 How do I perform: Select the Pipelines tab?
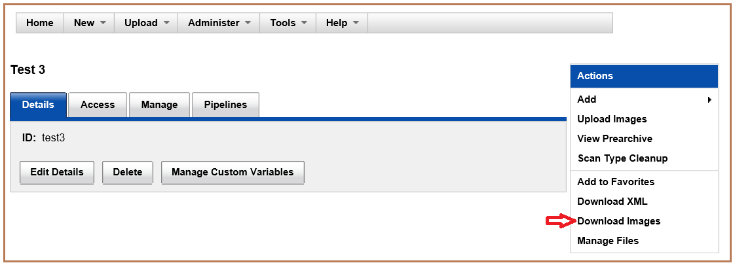click(x=225, y=105)
